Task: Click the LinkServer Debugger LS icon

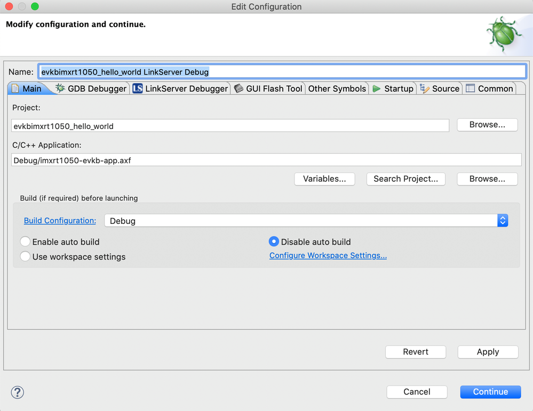Action: click(x=138, y=88)
